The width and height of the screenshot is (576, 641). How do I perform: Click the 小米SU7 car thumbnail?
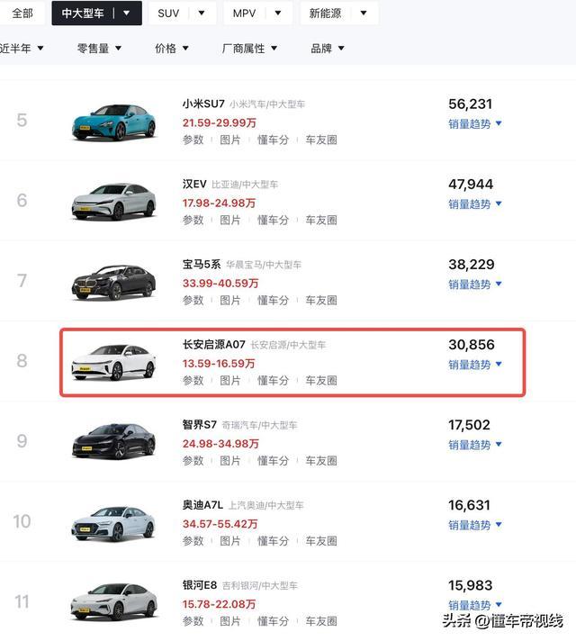114,122
